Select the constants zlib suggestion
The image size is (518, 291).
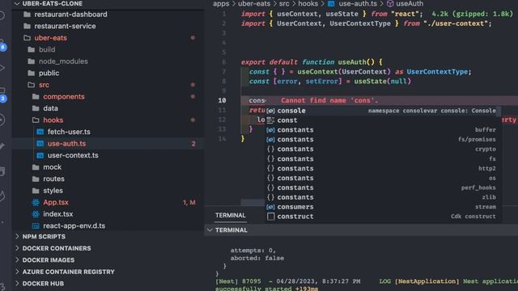click(x=383, y=197)
